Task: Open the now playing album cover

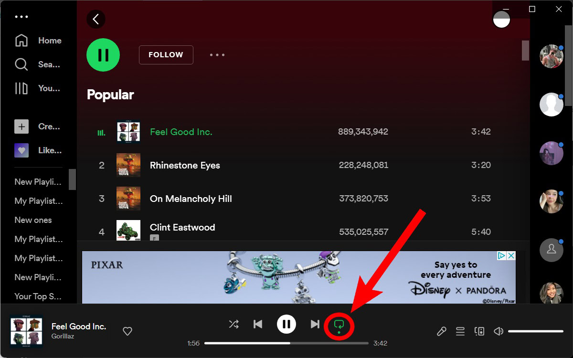Action: (x=26, y=331)
